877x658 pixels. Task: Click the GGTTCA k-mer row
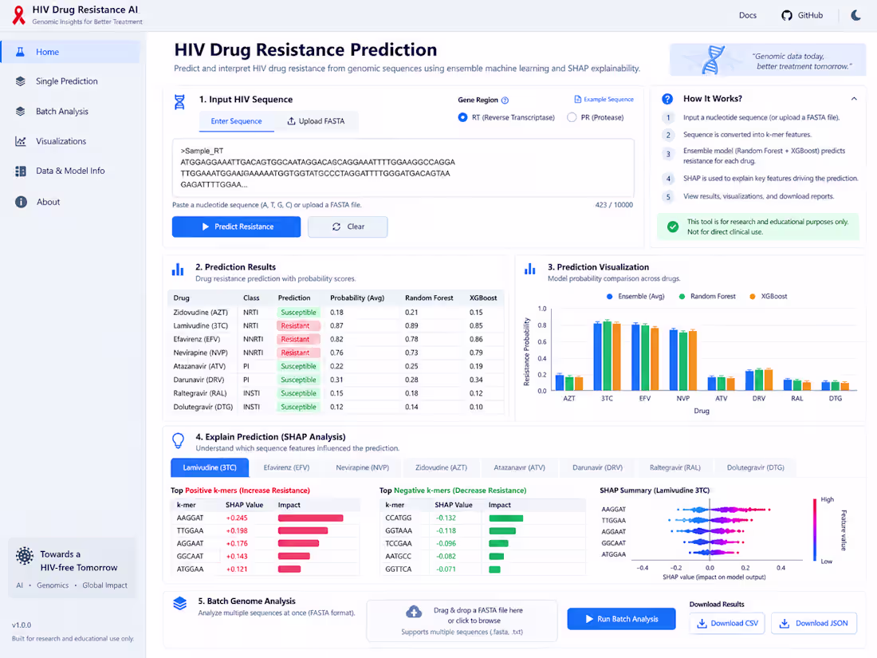(482, 569)
